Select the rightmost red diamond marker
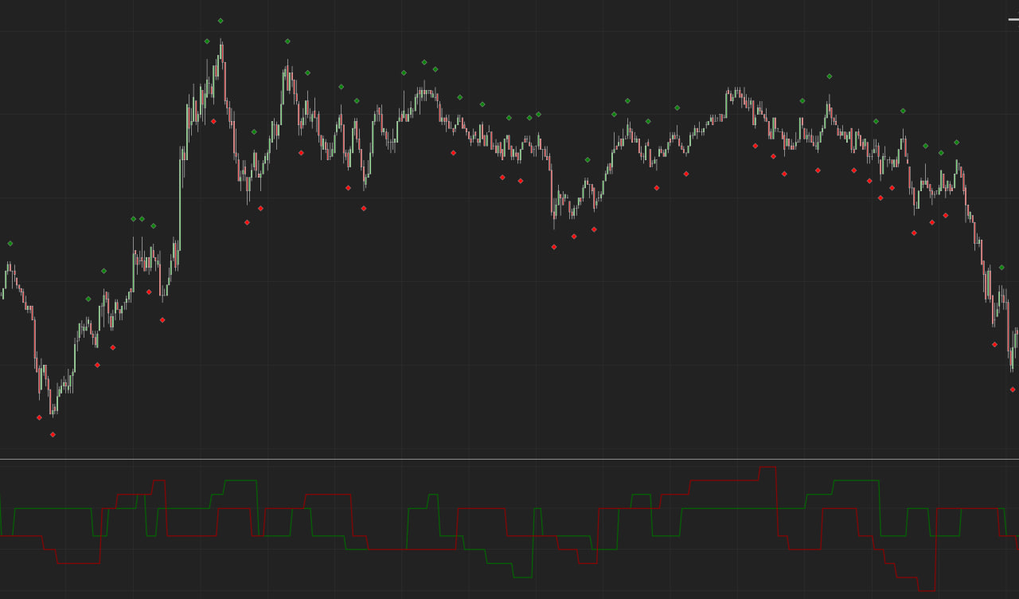The height and width of the screenshot is (599, 1019). (1013, 390)
